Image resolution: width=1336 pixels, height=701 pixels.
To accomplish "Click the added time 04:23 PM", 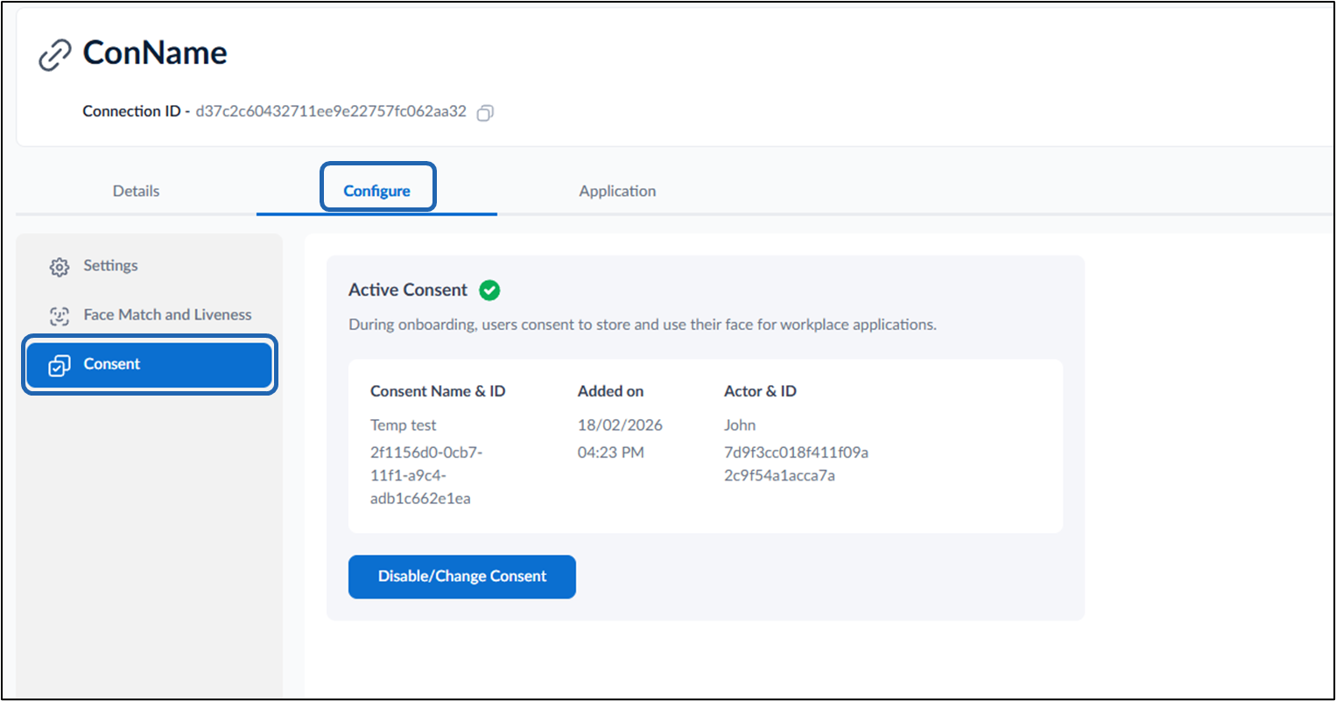I will 610,453.
